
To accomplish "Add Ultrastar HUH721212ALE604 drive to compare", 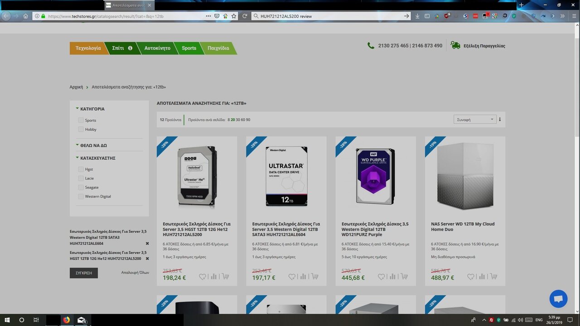I will (303, 277).
